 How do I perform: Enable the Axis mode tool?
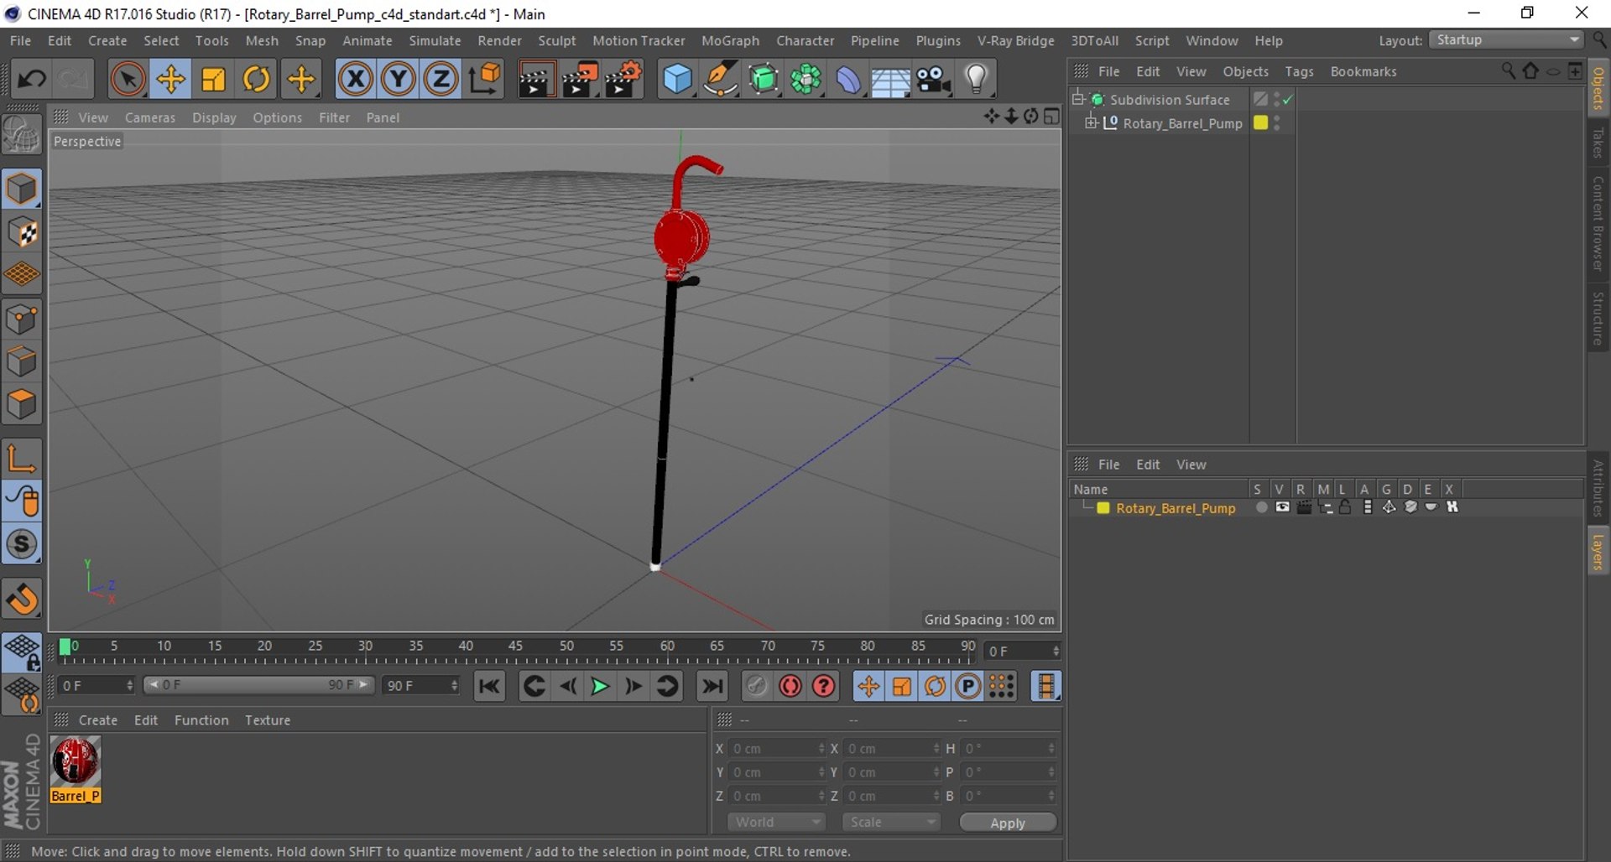pos(22,458)
